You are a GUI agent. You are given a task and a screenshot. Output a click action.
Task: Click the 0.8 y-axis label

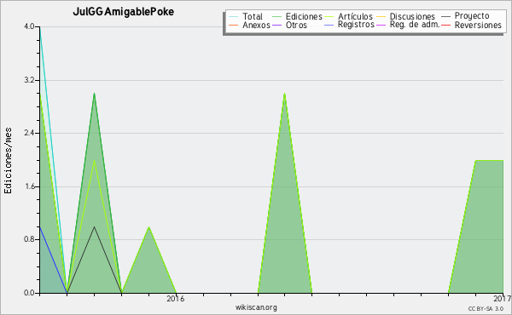(29, 239)
